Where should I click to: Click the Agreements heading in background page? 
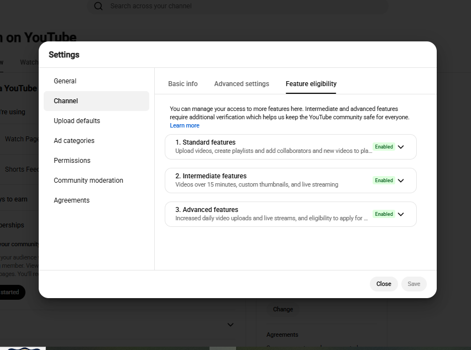point(282,335)
